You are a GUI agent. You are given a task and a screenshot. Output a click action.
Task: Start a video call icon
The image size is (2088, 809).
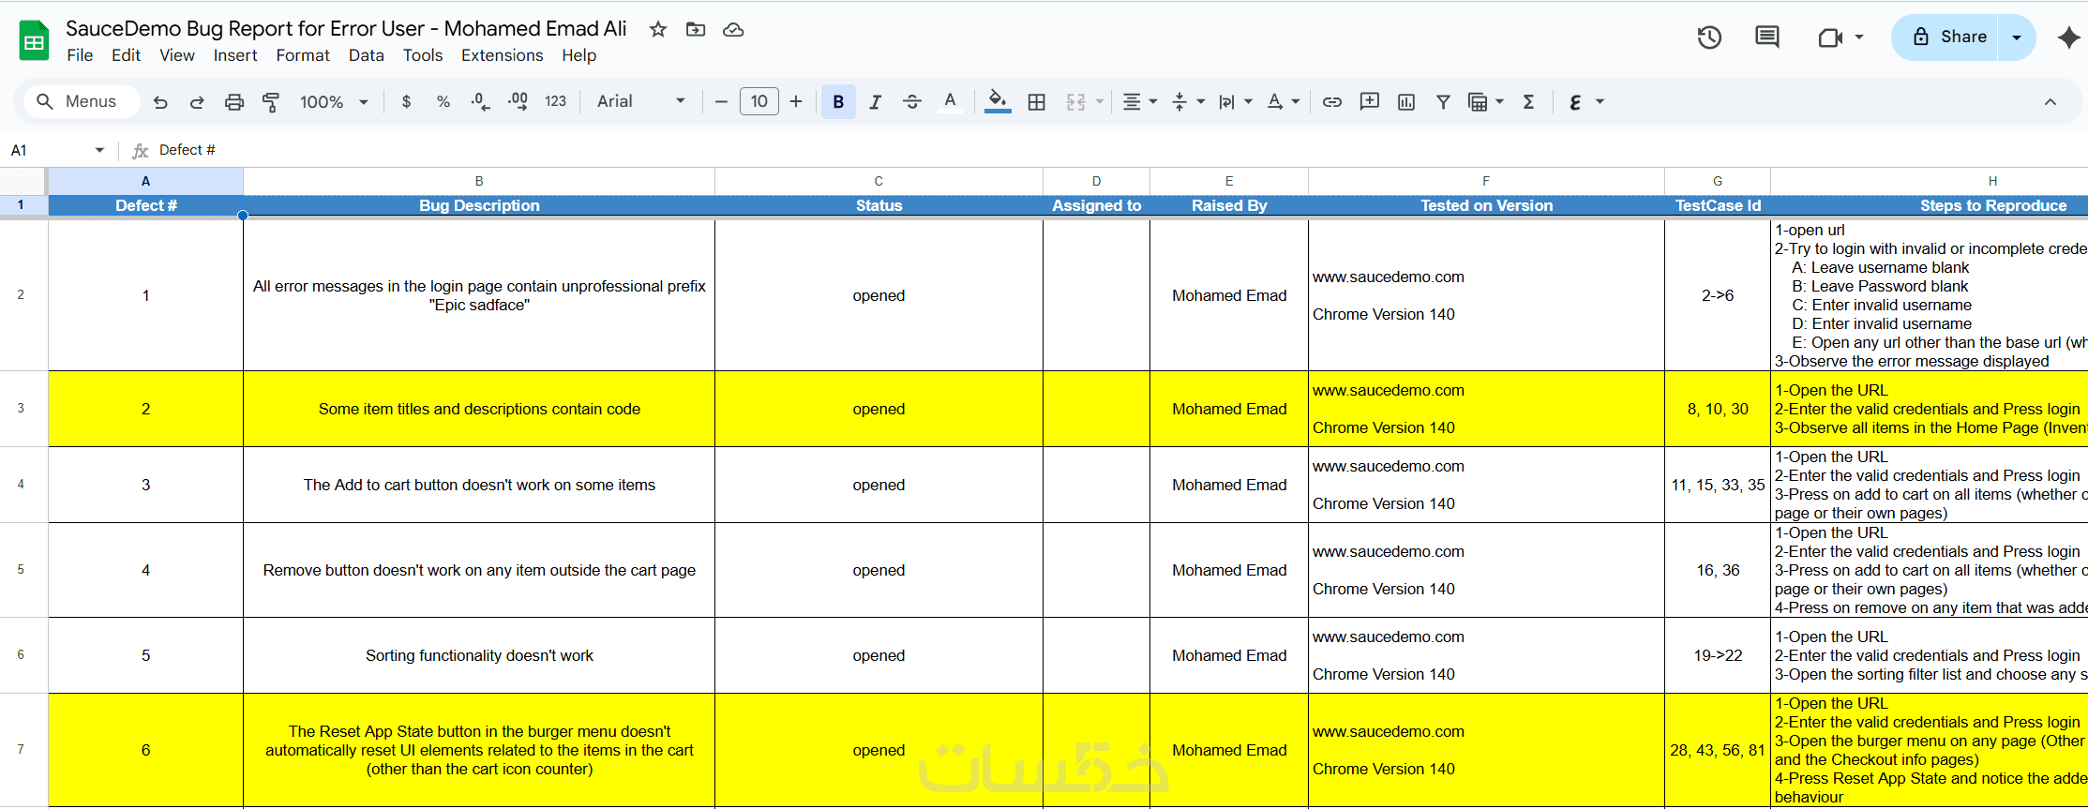click(1830, 37)
